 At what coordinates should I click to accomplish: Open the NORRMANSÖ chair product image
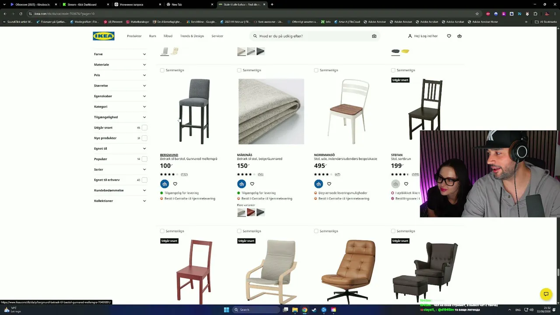[348, 112]
